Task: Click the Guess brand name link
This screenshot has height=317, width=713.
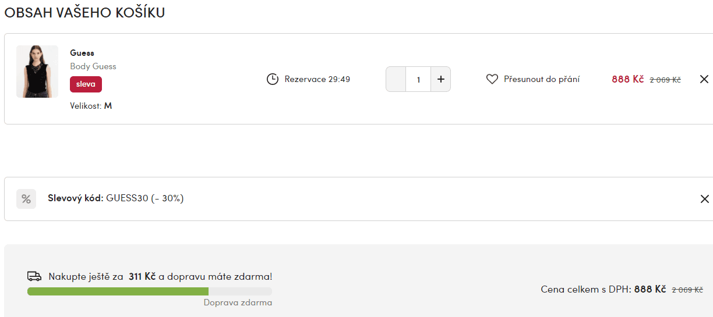Action: [82, 53]
